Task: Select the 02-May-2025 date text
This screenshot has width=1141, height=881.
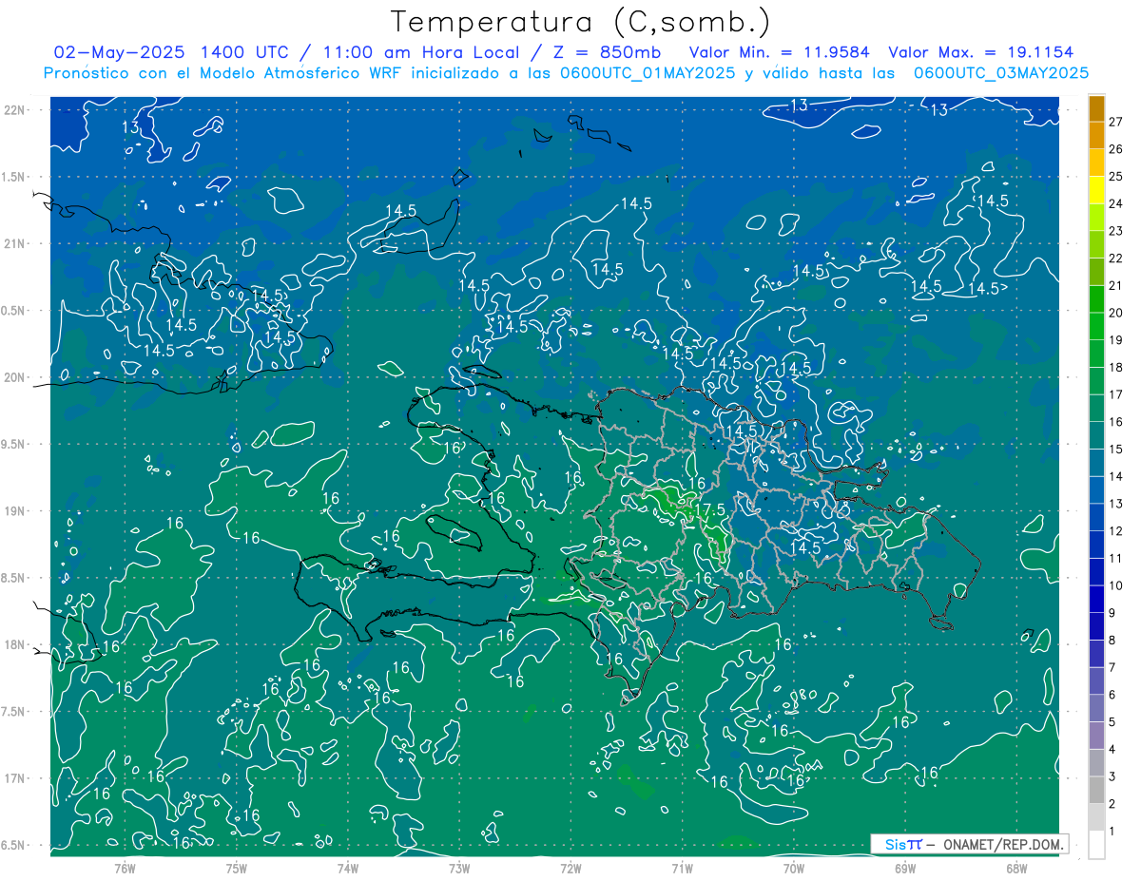Action: (x=117, y=52)
